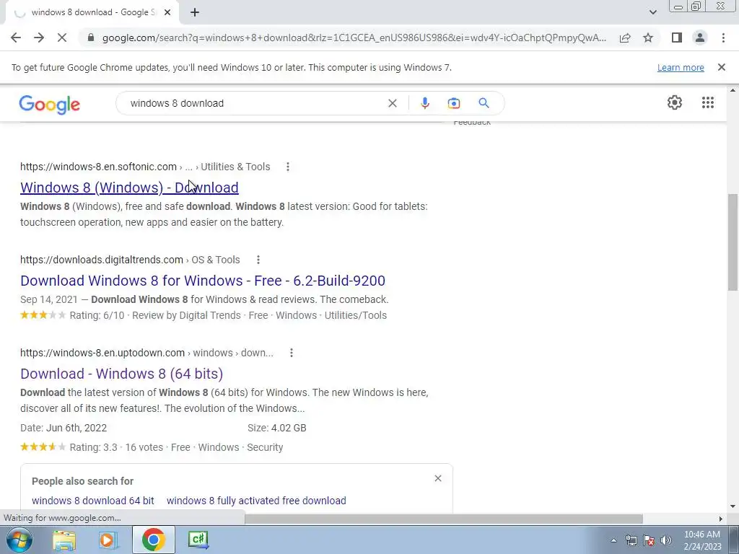Click the scroll down arrow

[x=733, y=507]
